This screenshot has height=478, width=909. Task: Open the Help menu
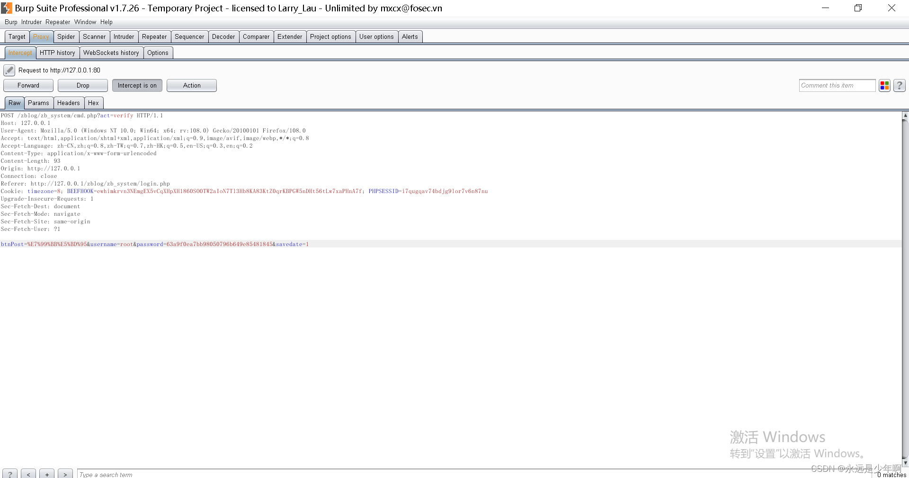point(107,22)
